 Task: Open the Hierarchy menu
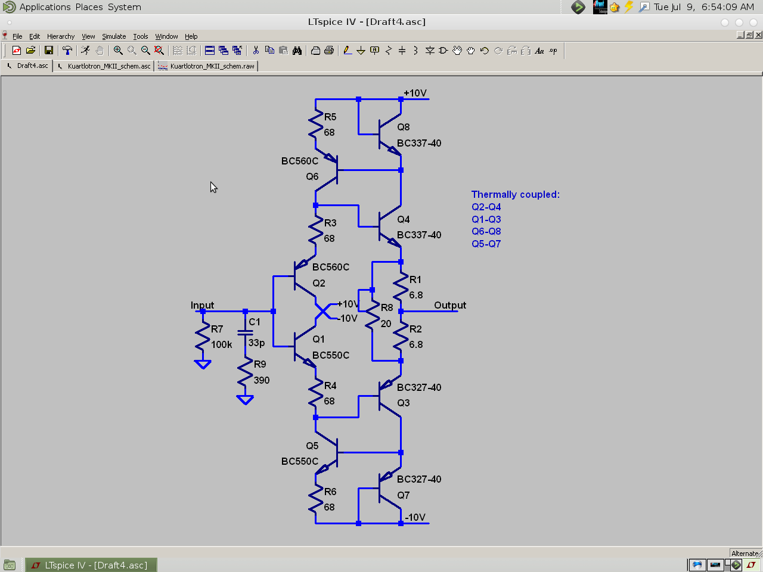click(x=61, y=36)
